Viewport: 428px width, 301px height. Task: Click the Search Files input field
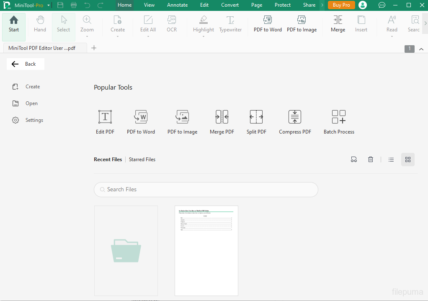tap(206, 190)
